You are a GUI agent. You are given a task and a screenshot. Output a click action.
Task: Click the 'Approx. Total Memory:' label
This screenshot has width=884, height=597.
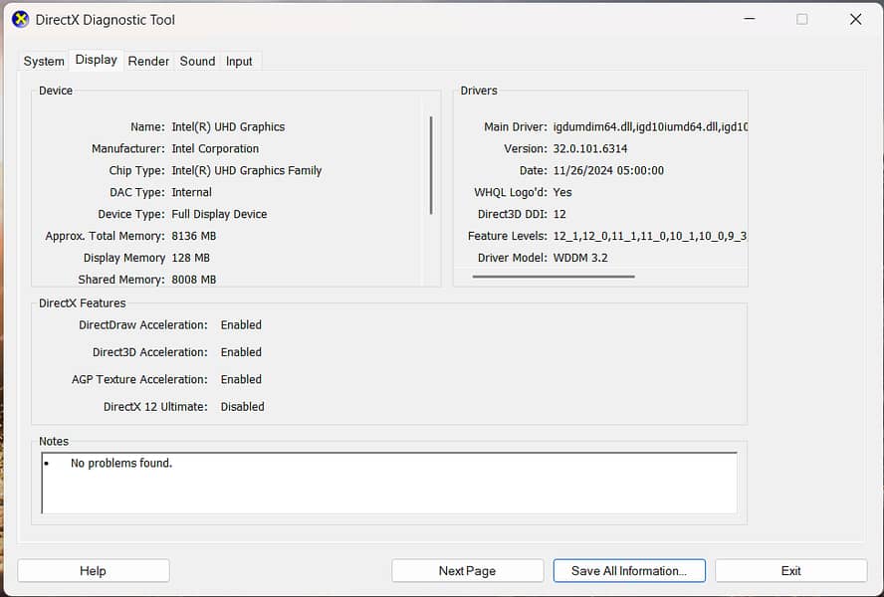point(105,236)
